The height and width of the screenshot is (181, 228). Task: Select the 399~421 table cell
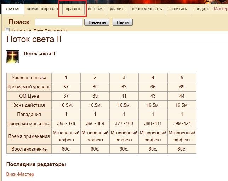(182, 124)
